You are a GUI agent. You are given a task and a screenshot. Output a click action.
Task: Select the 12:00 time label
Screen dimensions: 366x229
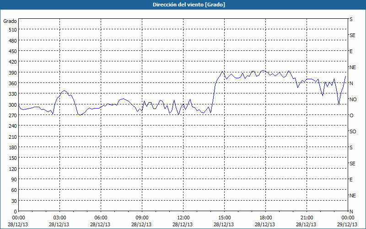tap(183, 218)
